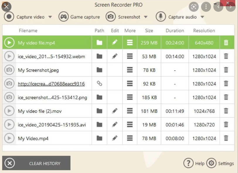Click the Size column header

click(x=149, y=30)
